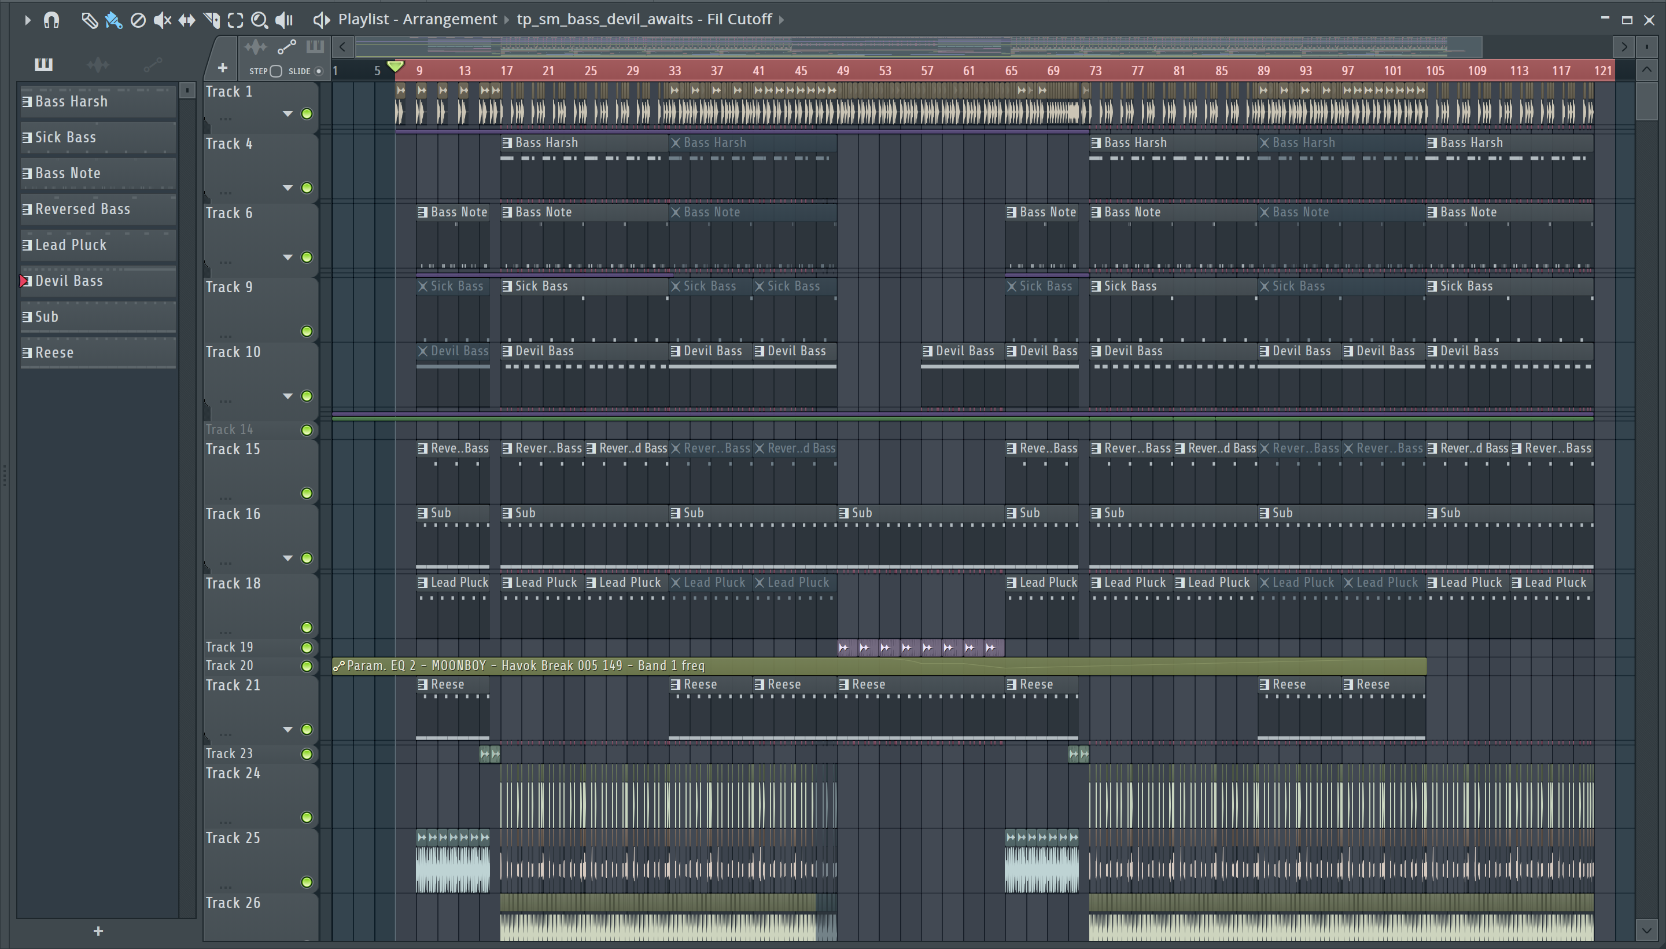
Task: Mute Track 20 with green light
Action: pyautogui.click(x=307, y=666)
